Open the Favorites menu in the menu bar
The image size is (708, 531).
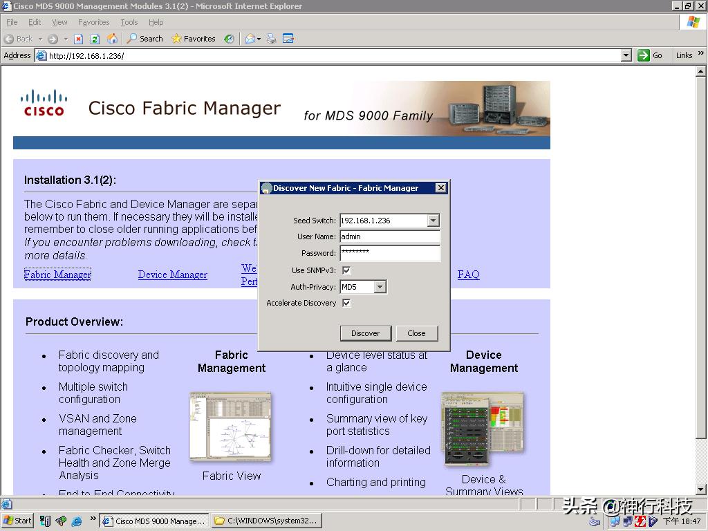pyautogui.click(x=94, y=21)
